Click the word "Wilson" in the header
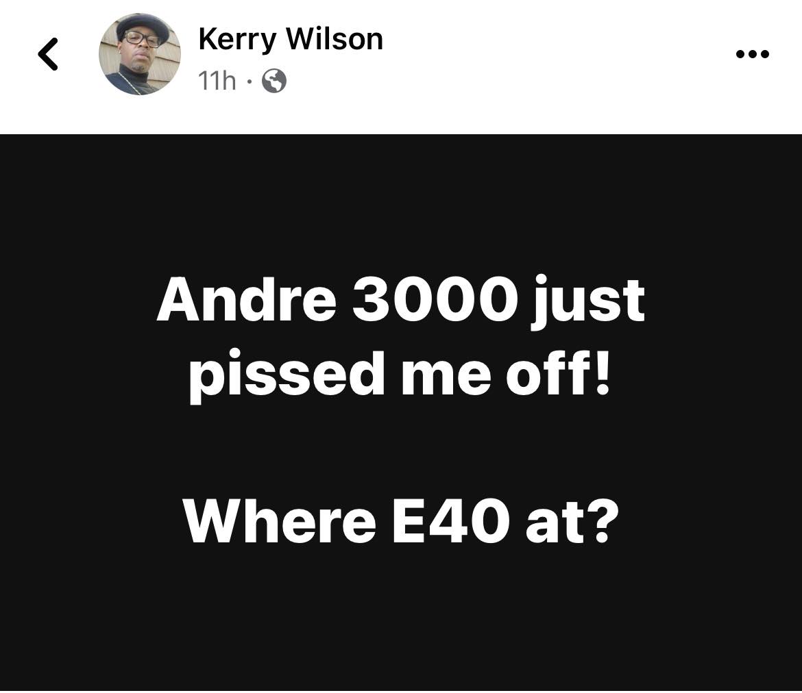 (x=335, y=39)
